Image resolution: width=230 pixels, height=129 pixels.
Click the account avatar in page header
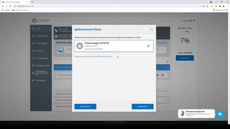34,20
